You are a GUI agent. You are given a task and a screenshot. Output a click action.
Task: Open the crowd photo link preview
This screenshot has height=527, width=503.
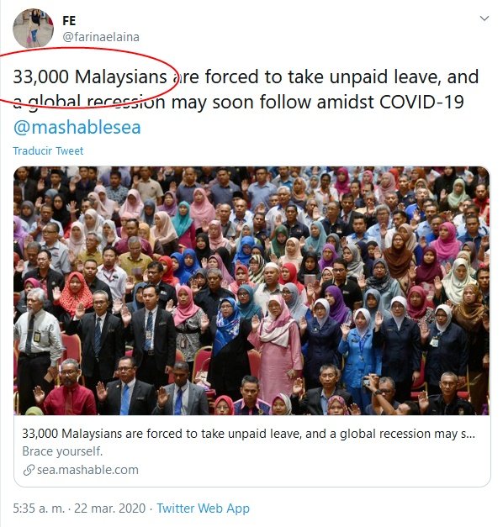pos(251,291)
